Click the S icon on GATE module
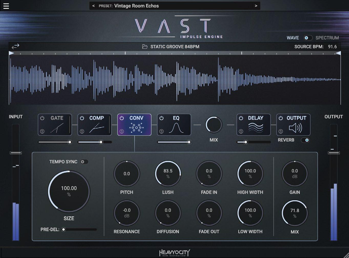Viewport: 349px width, 258px height. pyautogui.click(x=42, y=131)
